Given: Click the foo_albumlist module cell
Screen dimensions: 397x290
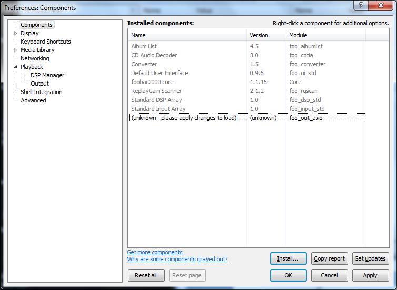Looking at the screenshot, I should [306, 46].
